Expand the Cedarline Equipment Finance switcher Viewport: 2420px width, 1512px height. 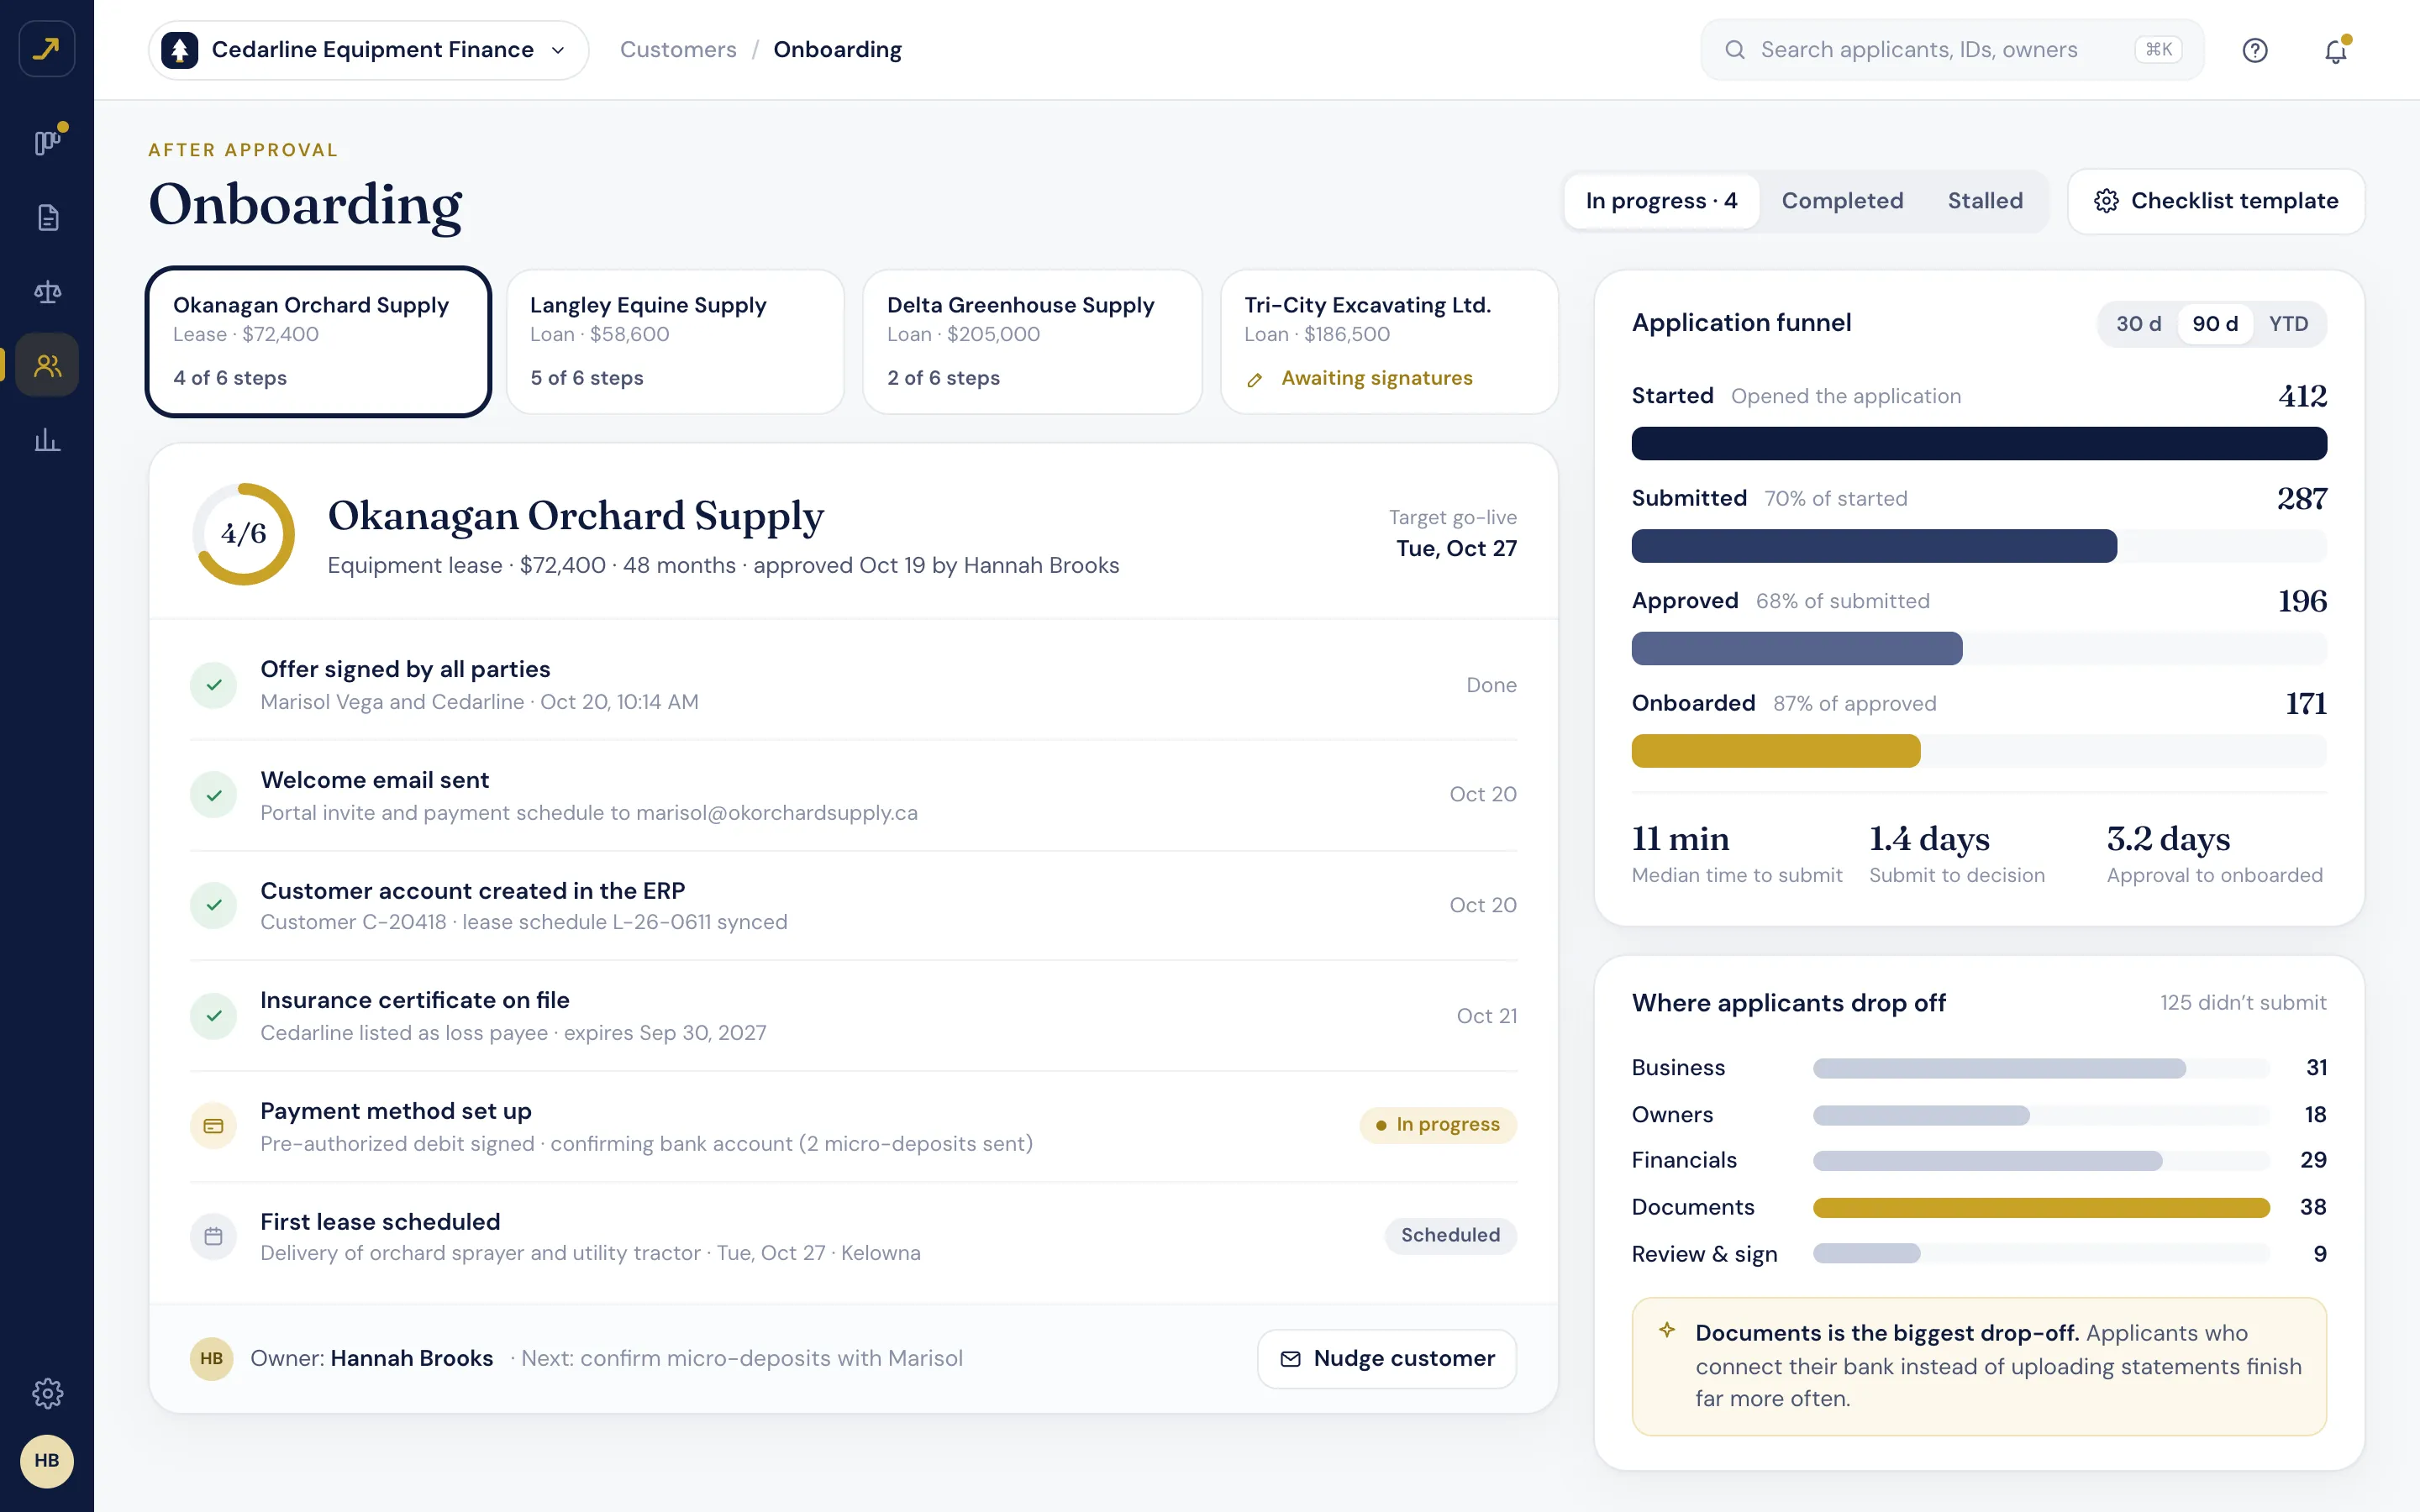(x=369, y=49)
